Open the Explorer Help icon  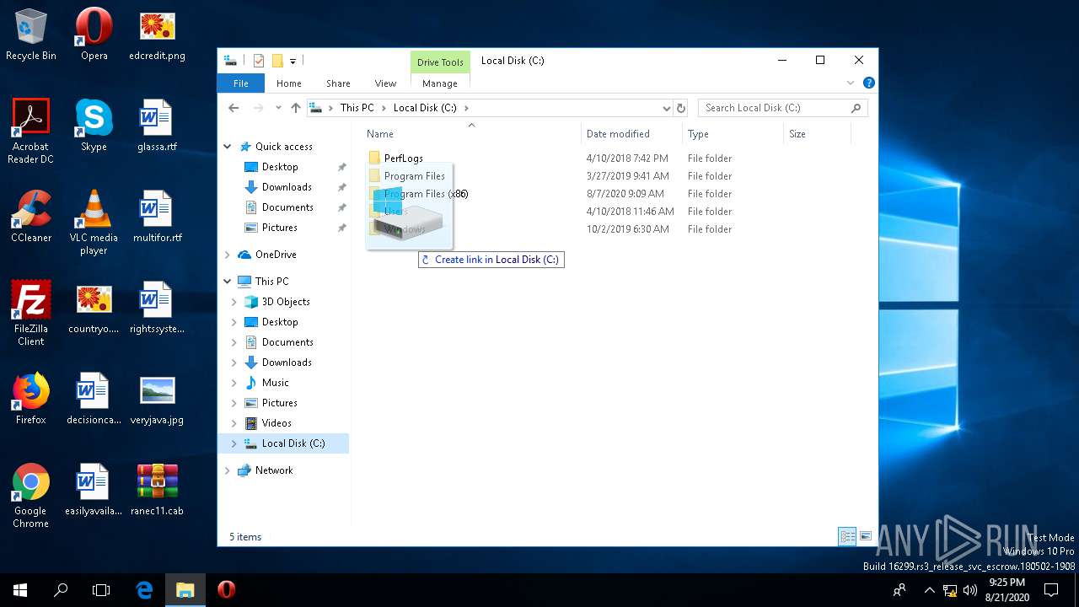click(x=868, y=83)
